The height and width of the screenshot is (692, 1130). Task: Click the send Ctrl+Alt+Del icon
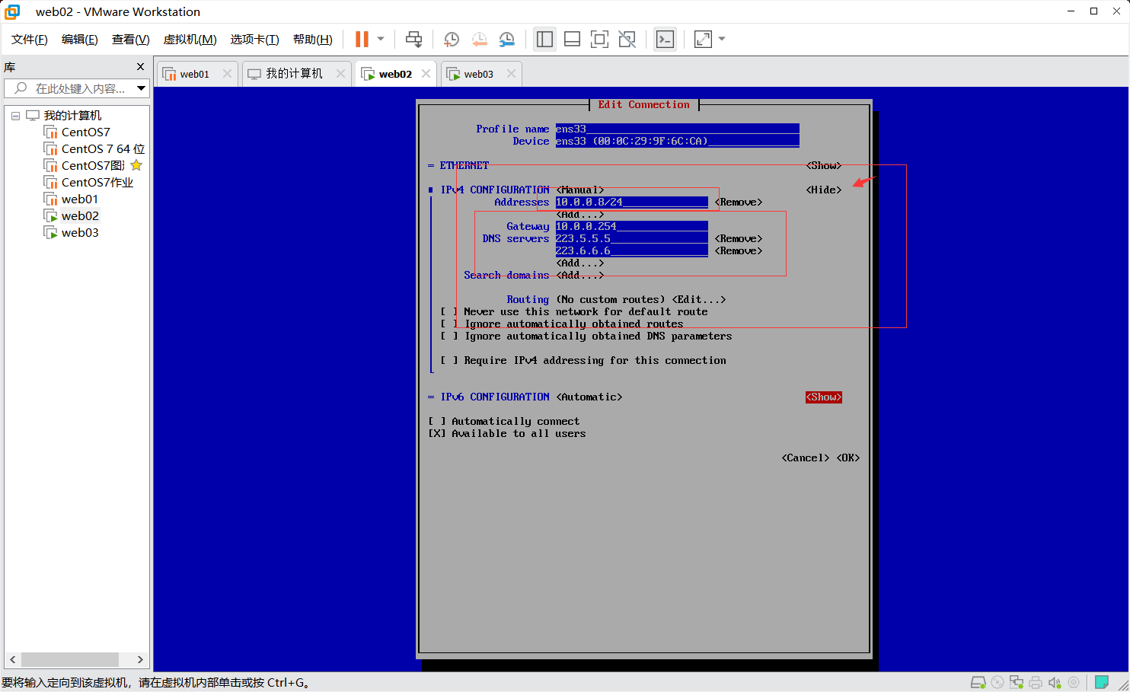click(413, 39)
